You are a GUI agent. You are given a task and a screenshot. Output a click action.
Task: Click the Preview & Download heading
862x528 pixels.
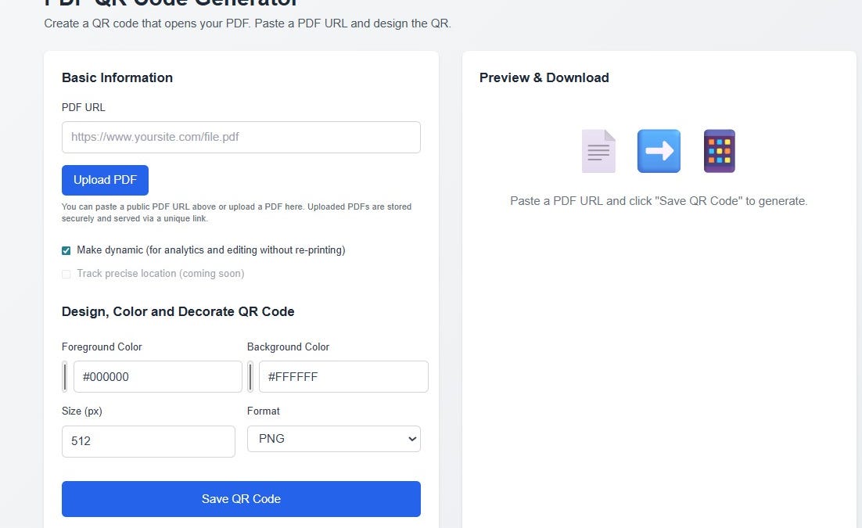pyautogui.click(x=544, y=77)
